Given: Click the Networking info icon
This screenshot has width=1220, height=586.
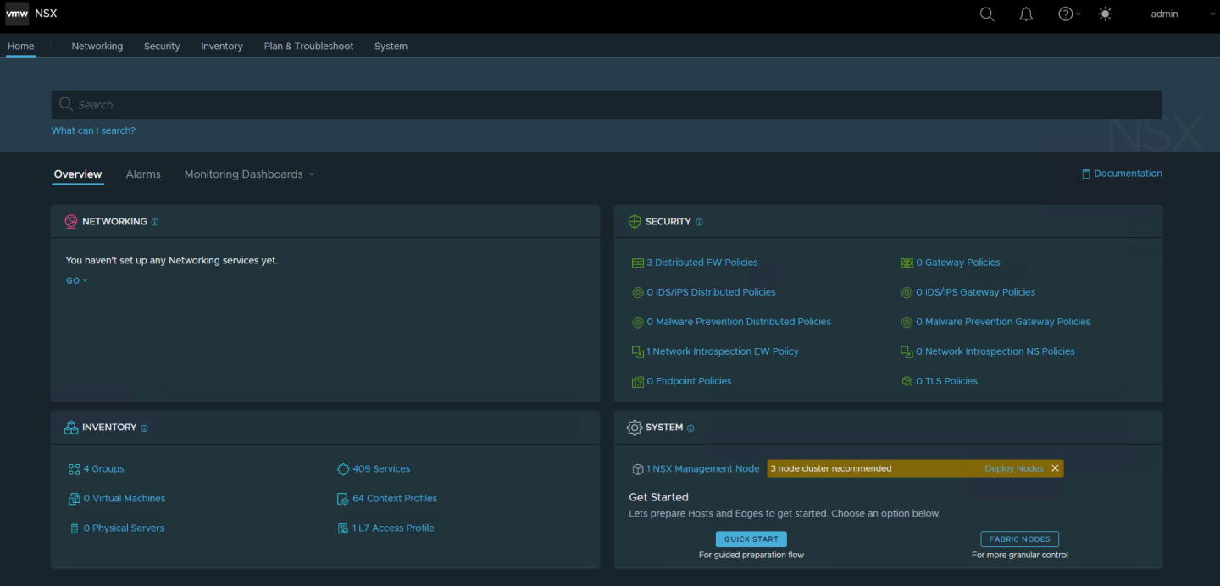Looking at the screenshot, I should (155, 222).
